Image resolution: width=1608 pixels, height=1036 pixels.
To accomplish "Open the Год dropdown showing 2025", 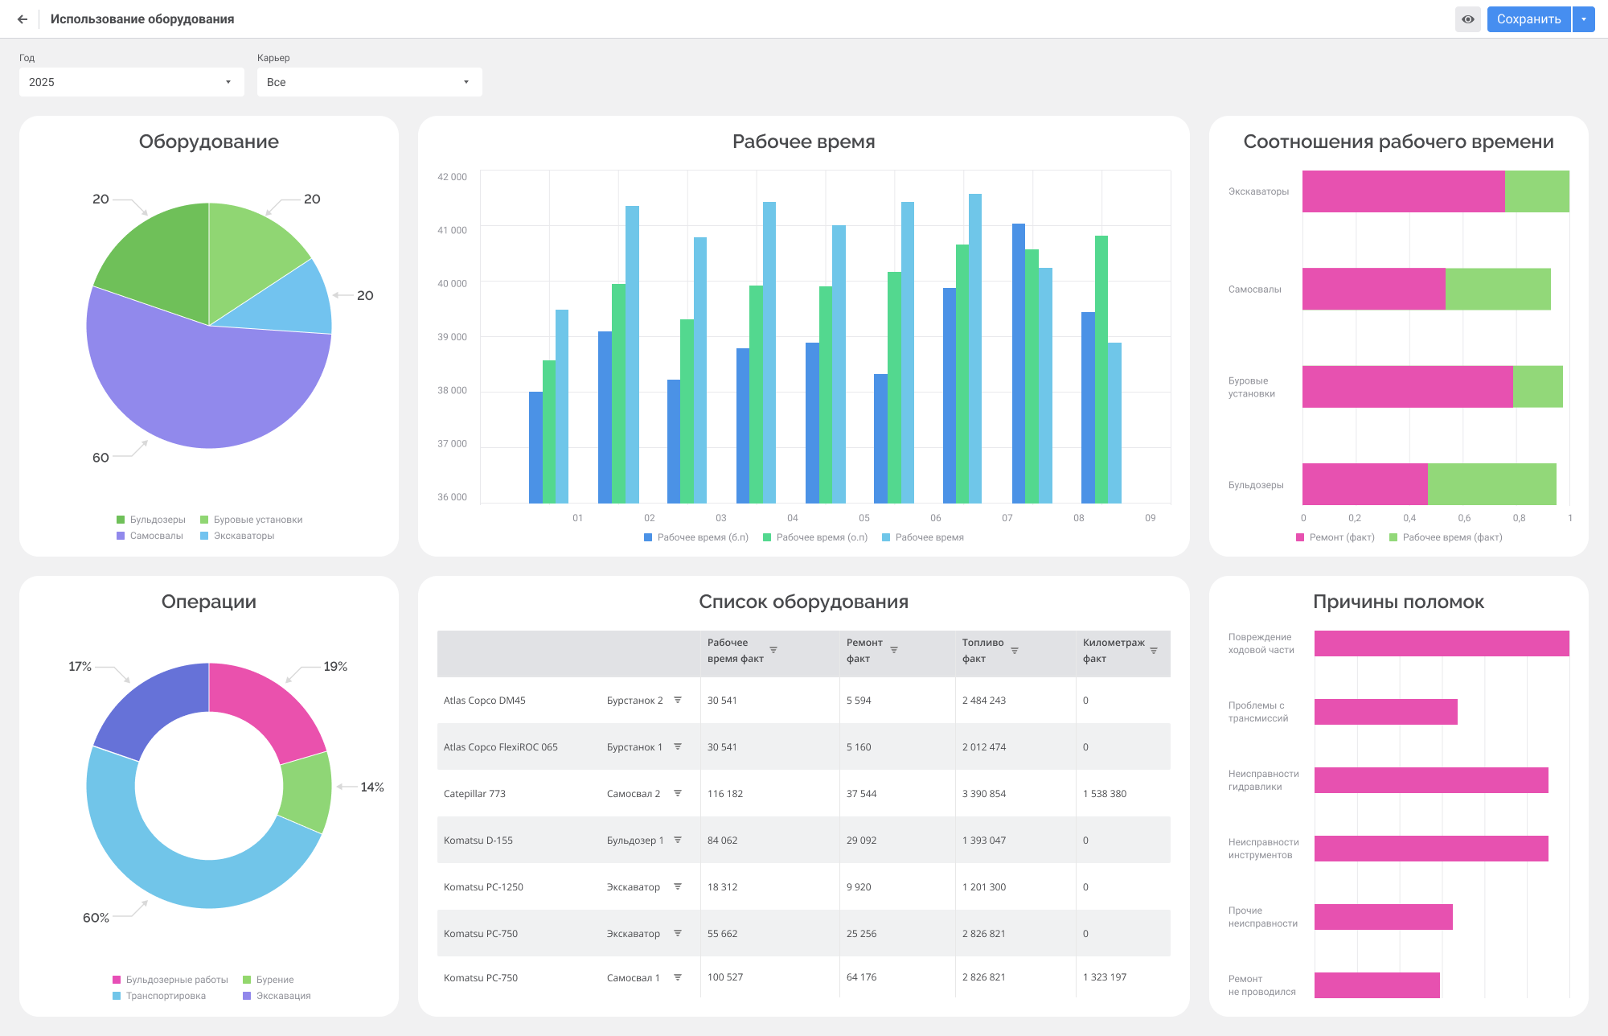I will [132, 82].
